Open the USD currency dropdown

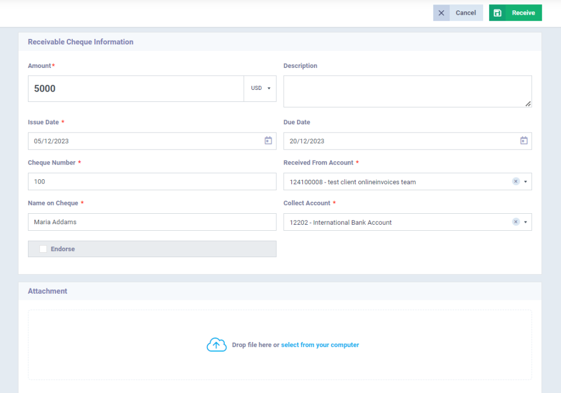pos(260,88)
